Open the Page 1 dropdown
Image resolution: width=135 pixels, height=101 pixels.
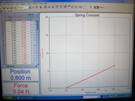pos(30,7)
